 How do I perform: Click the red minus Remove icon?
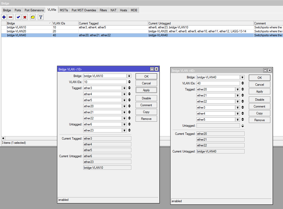pyautogui.click(x=11, y=17)
